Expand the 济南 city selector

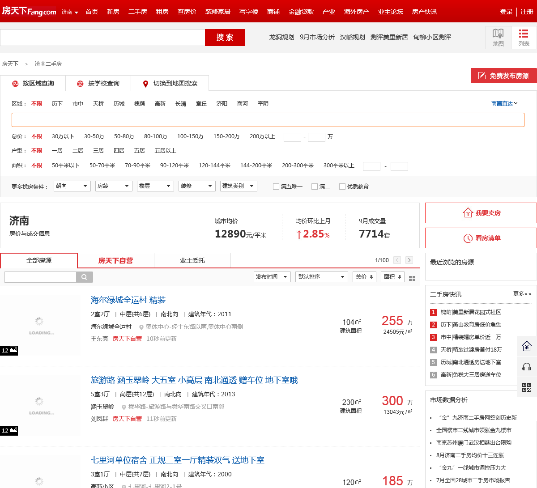(x=70, y=12)
